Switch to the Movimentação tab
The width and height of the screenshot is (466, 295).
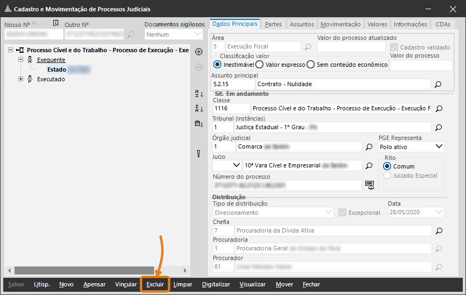[340, 24]
